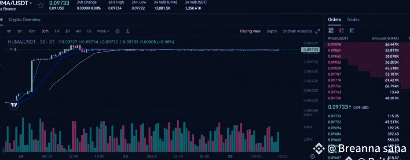
Task: Open the Crypto Overview tab
Action: tap(25, 20)
